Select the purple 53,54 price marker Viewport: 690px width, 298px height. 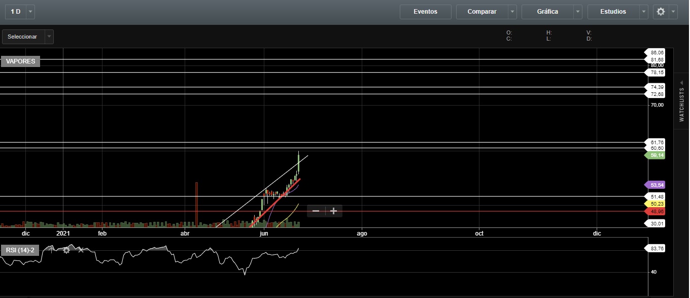(x=657, y=185)
